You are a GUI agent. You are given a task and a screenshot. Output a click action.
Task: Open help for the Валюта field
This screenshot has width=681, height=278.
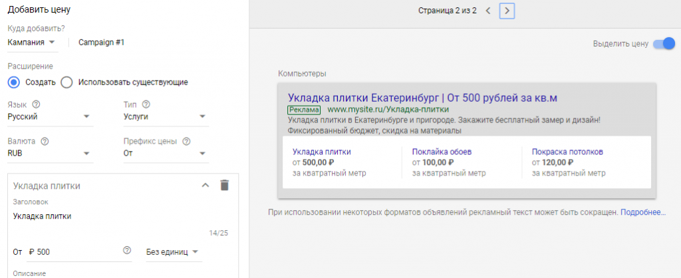click(45, 141)
